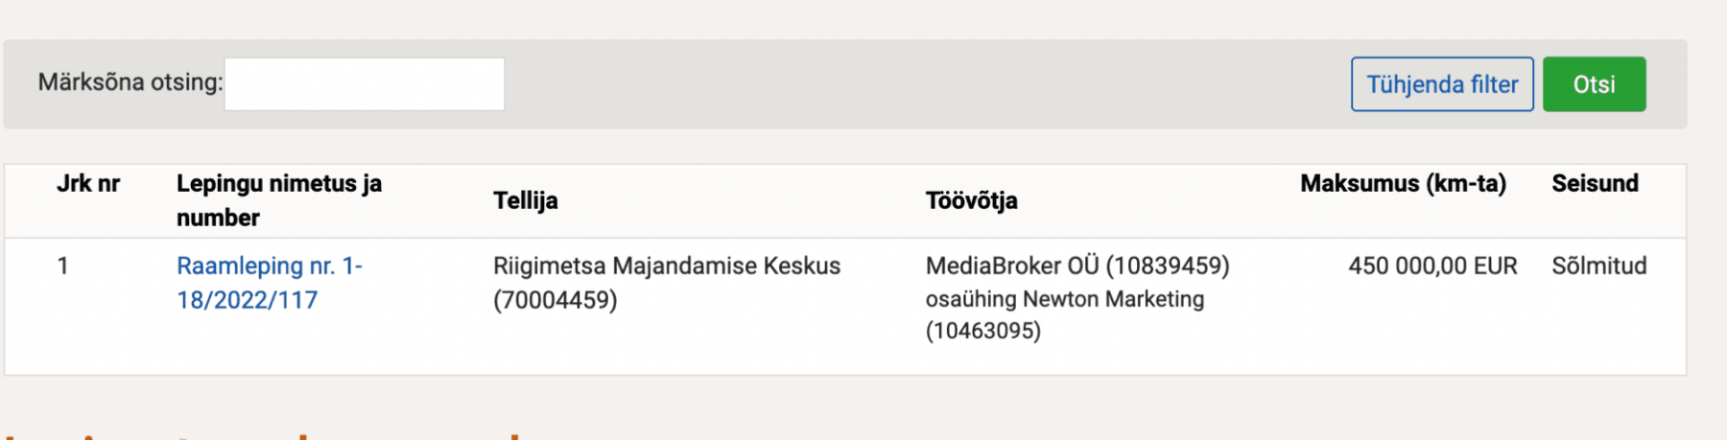The height and width of the screenshot is (440, 1727).
Task: Click the MediaBroker OÜ (10839459) contractor entry
Action: click(1077, 266)
